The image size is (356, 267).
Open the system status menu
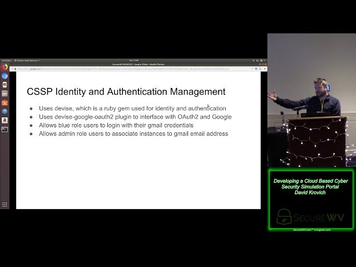point(265,61)
